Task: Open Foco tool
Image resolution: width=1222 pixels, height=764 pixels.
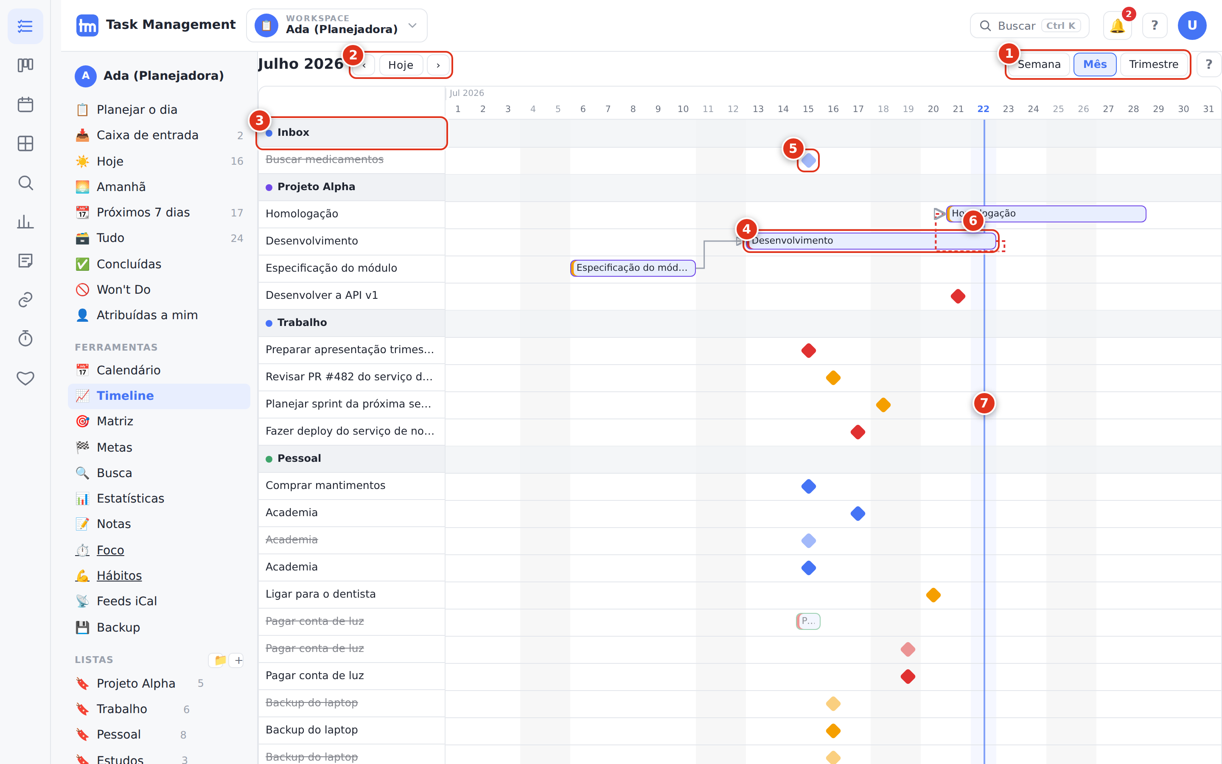Action: click(x=159, y=550)
